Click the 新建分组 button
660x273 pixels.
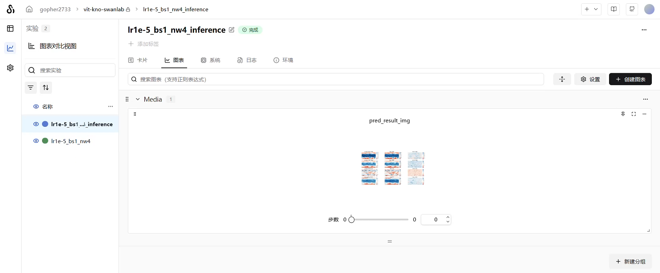pyautogui.click(x=630, y=261)
